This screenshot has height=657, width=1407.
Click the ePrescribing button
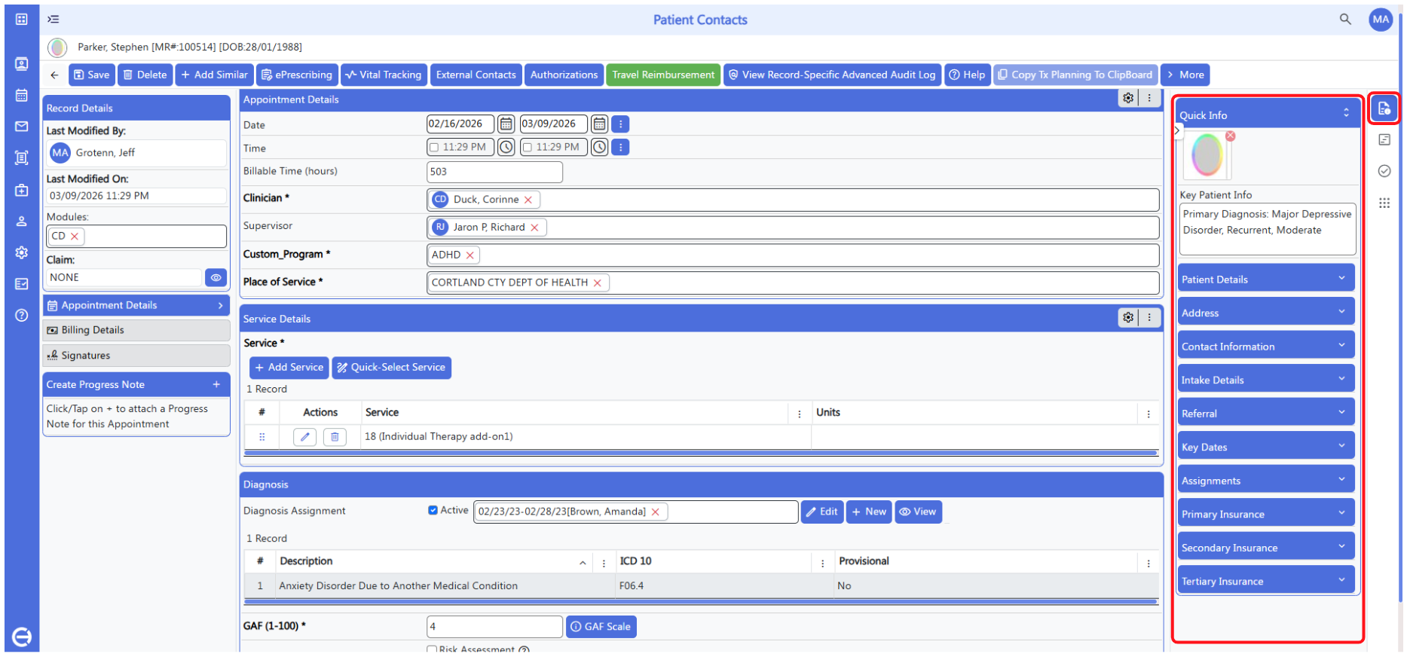point(297,75)
